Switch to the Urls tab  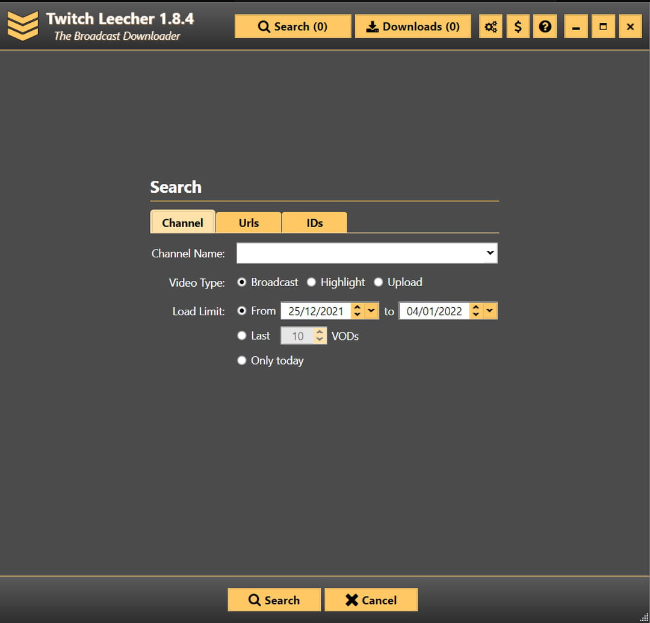[x=249, y=223]
